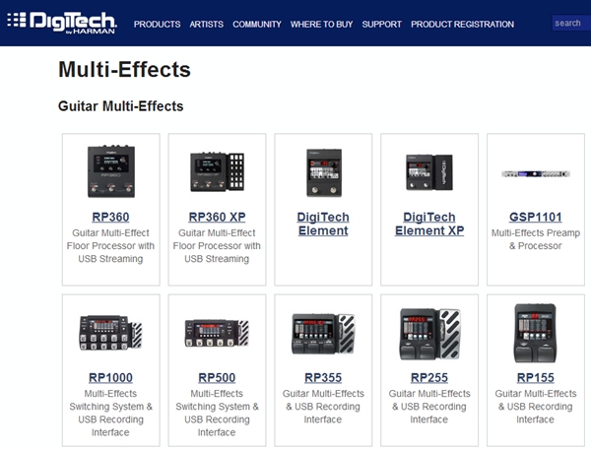
Task: Open the Support menu
Action: (381, 24)
